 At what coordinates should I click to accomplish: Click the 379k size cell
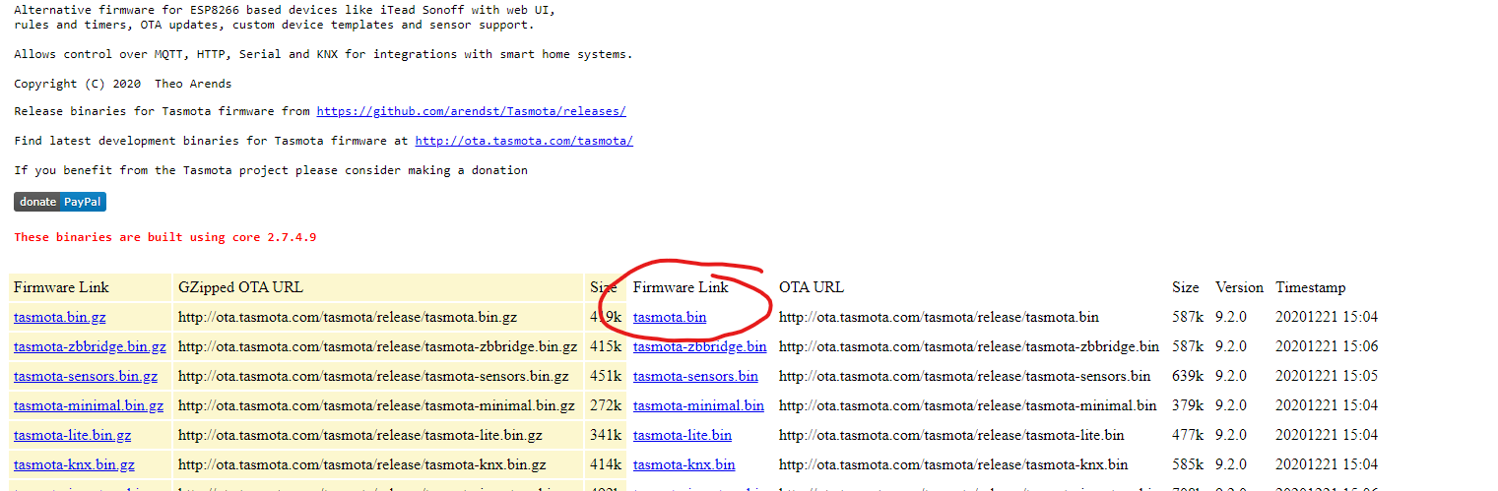pyautogui.click(x=1188, y=405)
